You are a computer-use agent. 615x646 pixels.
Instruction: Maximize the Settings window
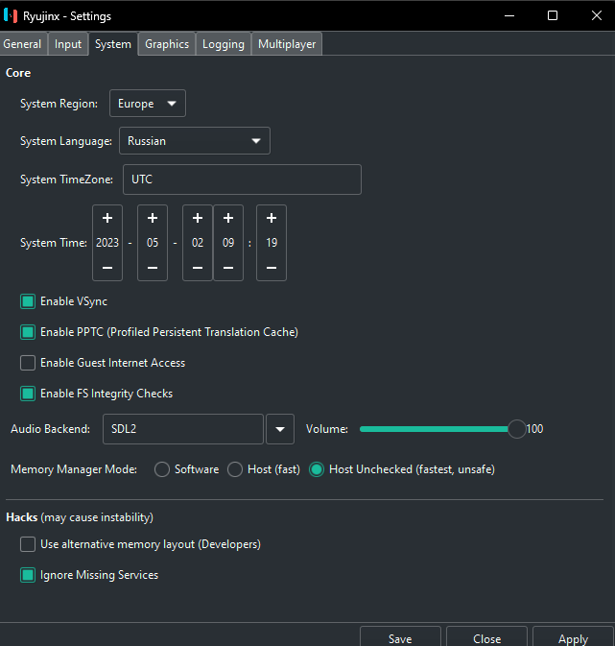pyautogui.click(x=553, y=15)
